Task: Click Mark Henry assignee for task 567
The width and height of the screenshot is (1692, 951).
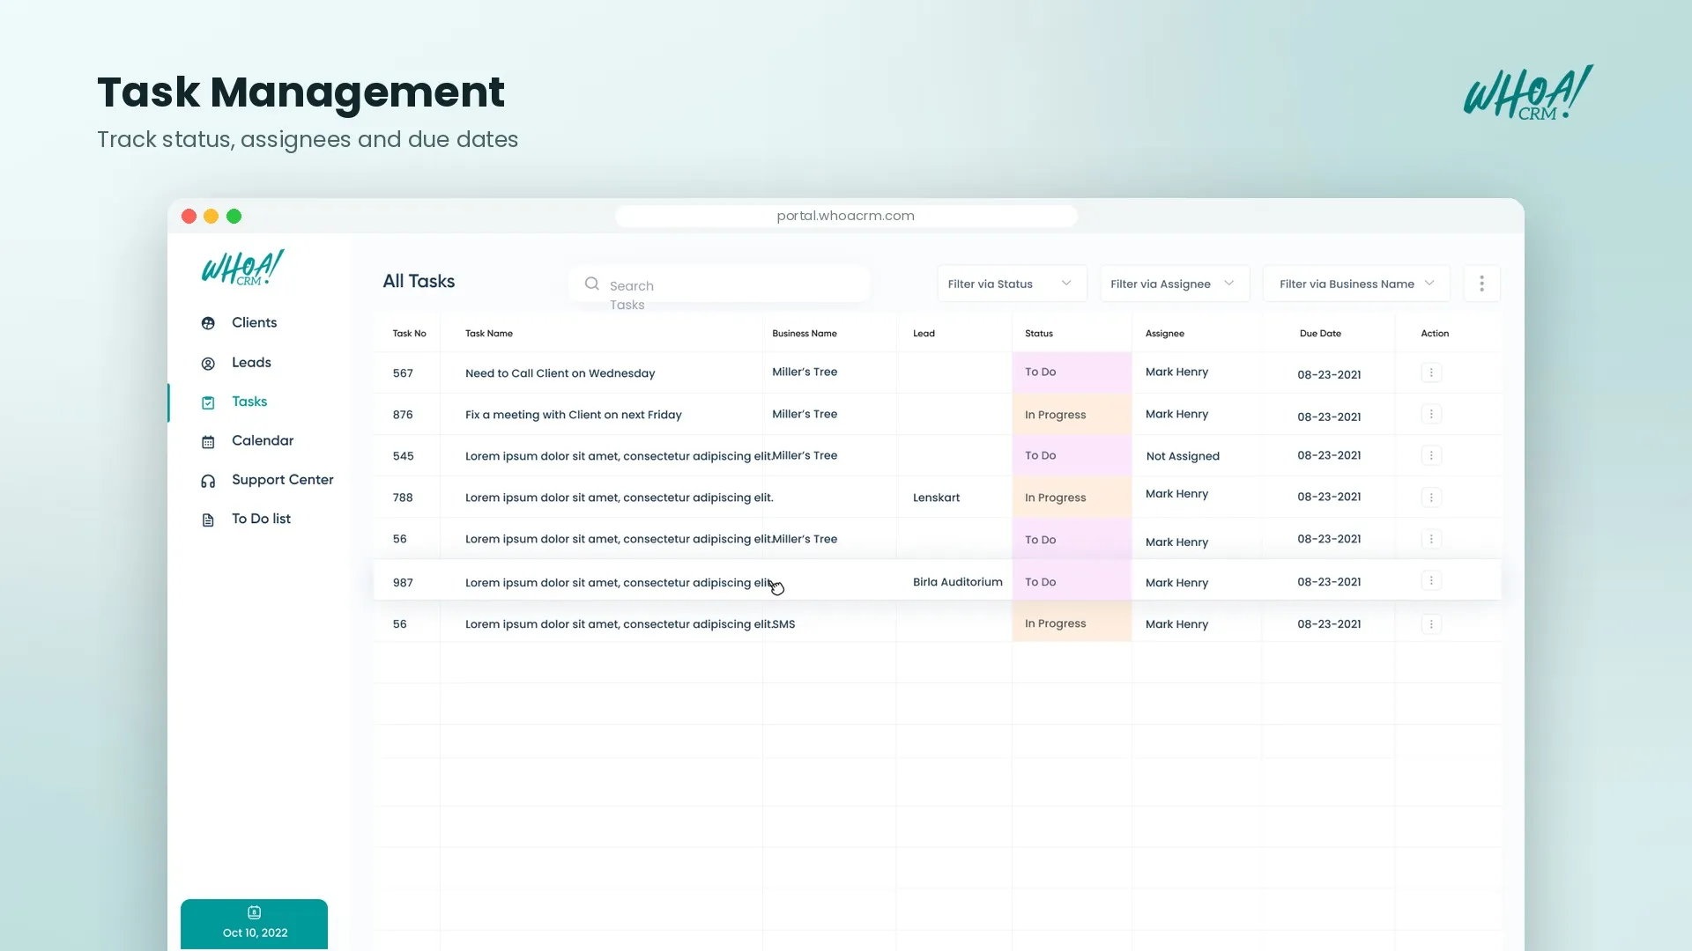Action: (1176, 372)
